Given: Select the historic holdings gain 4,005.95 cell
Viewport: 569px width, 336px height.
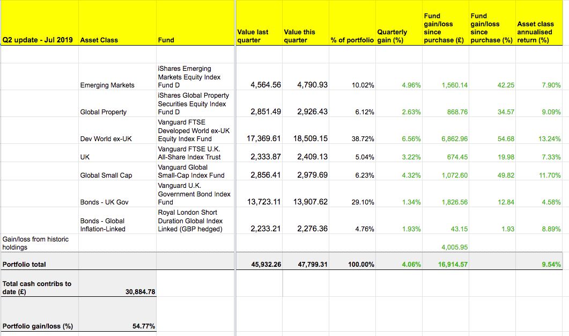Looking at the screenshot, I should click(454, 247).
